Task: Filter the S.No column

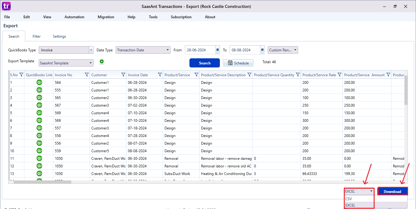Action: [x=21, y=75]
